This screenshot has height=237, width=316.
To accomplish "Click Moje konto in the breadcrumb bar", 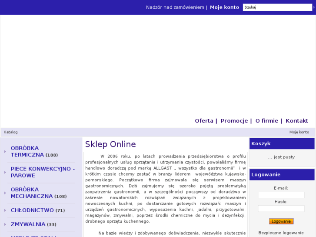I will point(299,132).
